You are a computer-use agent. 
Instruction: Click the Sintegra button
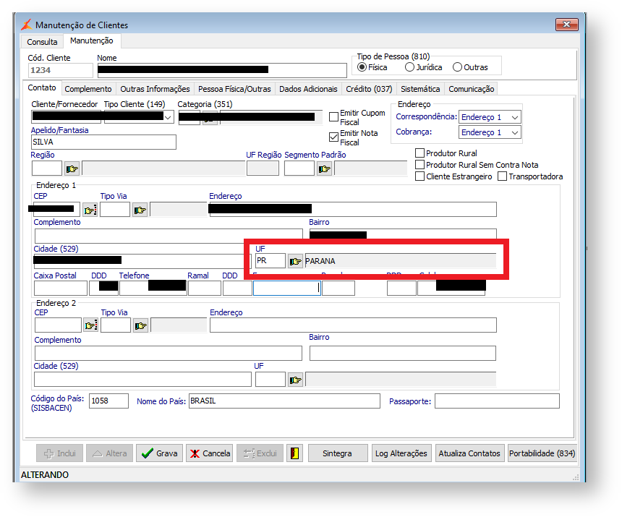click(337, 453)
